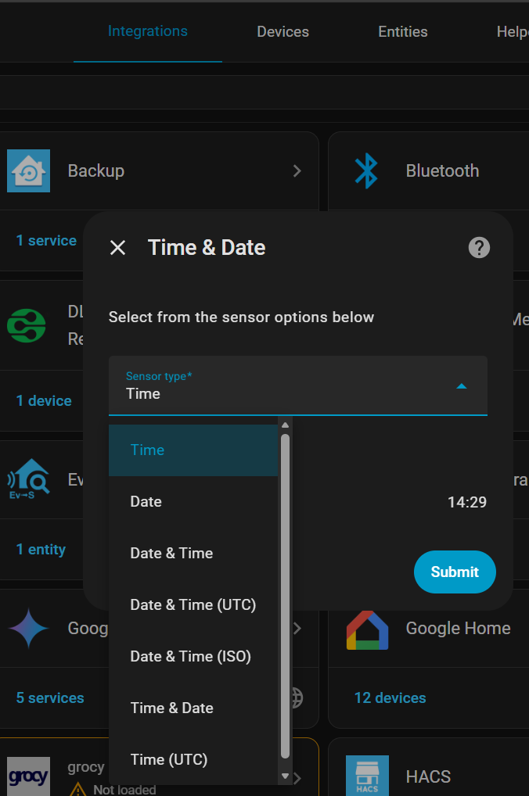Open the Entities tab
Screen dimensions: 529x796
(403, 32)
